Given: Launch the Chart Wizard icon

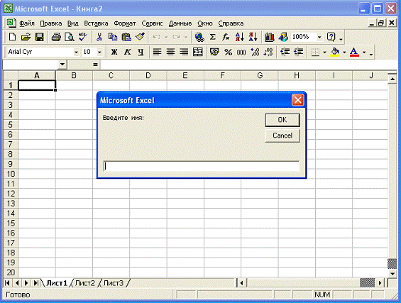Looking at the screenshot, I should pyautogui.click(x=270, y=37).
